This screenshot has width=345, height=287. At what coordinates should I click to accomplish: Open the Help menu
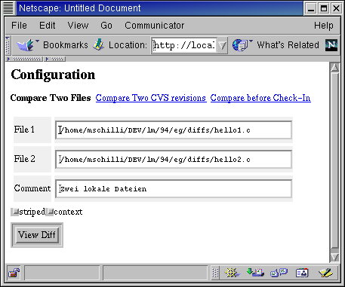(x=324, y=26)
